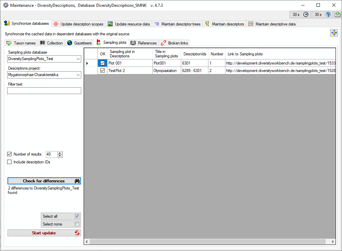Viewport: 342px width, 251px height.
Task: Open the Taxon names tab
Action: (x=21, y=43)
